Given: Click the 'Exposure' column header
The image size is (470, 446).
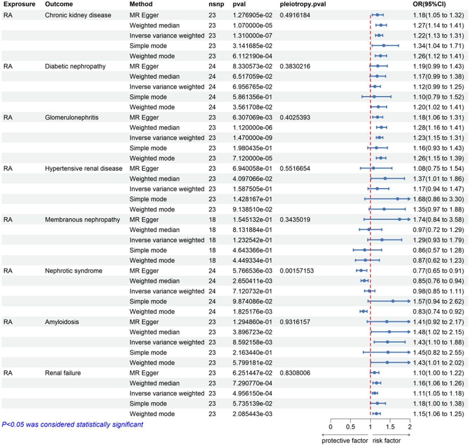Looking at the screenshot, I should (19, 4).
